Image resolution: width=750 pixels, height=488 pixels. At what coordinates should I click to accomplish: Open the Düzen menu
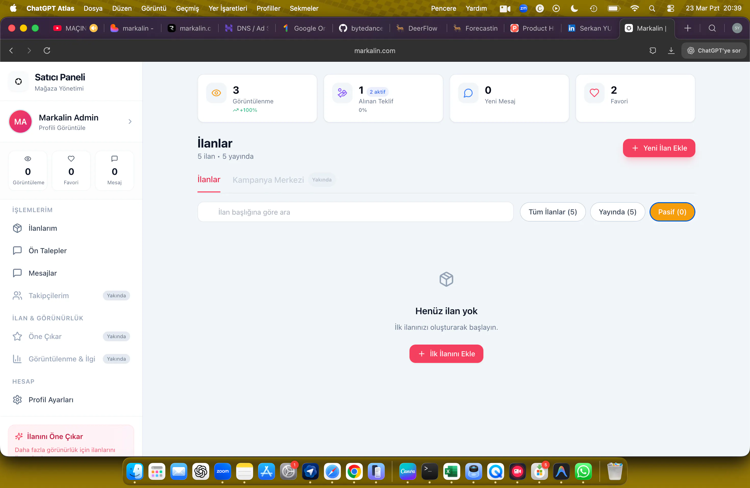click(x=122, y=8)
